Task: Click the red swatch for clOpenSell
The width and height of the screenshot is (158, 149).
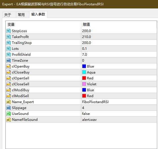Action: tap(84, 78)
